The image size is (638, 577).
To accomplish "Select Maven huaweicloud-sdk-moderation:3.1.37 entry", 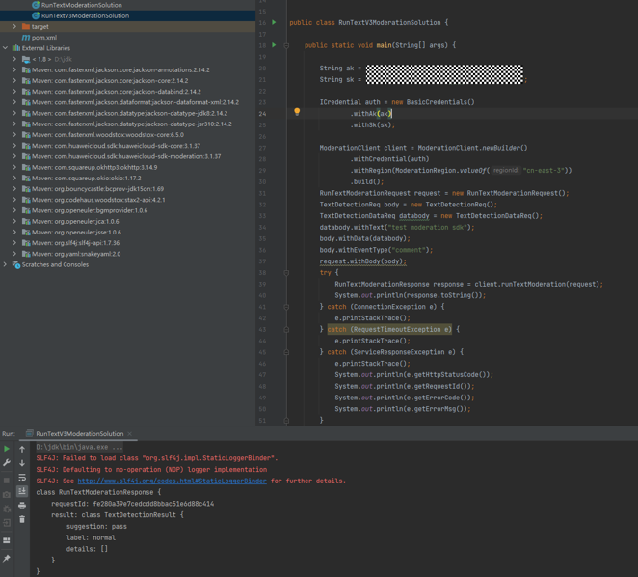I will [x=126, y=156].
